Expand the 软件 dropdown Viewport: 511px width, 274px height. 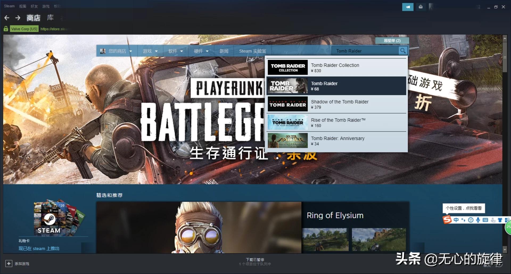(x=176, y=51)
